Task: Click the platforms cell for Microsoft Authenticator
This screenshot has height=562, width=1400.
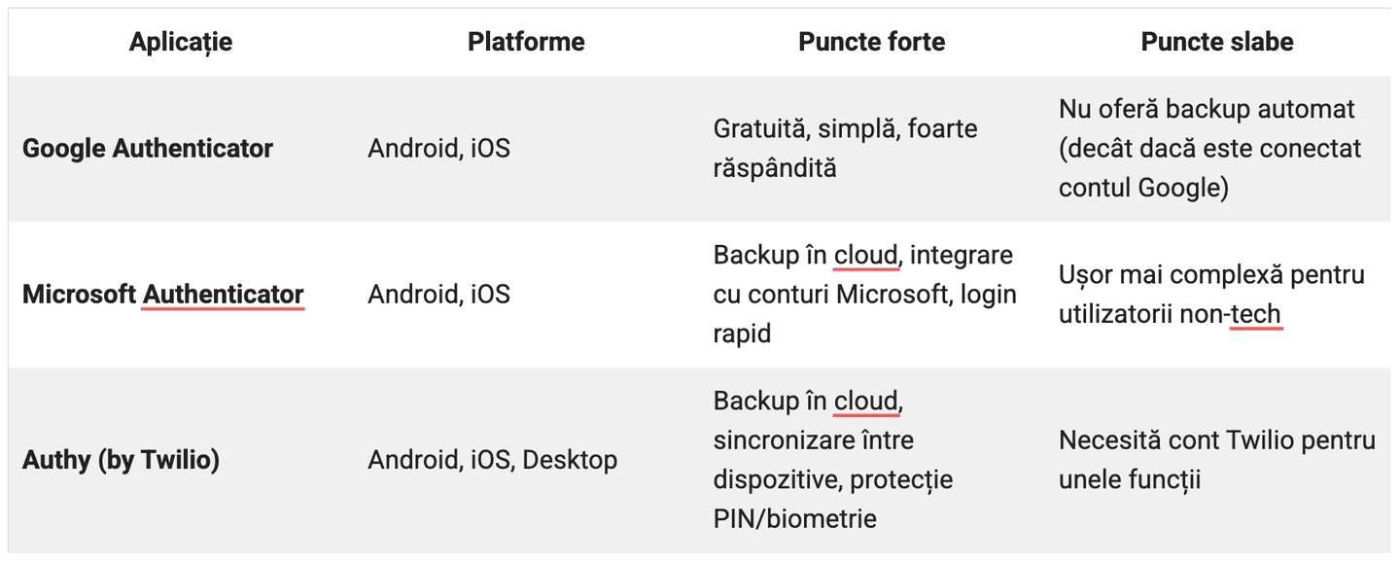Action: pyautogui.click(x=438, y=295)
